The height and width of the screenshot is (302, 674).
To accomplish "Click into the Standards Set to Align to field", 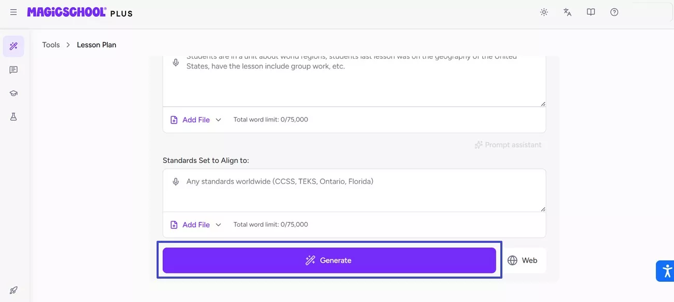I will (354, 190).
